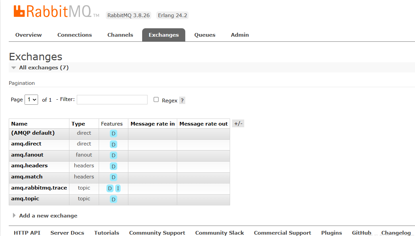The height and width of the screenshot is (236, 415).
Task: Click the D feature badge for amq.direct
Action: [x=114, y=144]
